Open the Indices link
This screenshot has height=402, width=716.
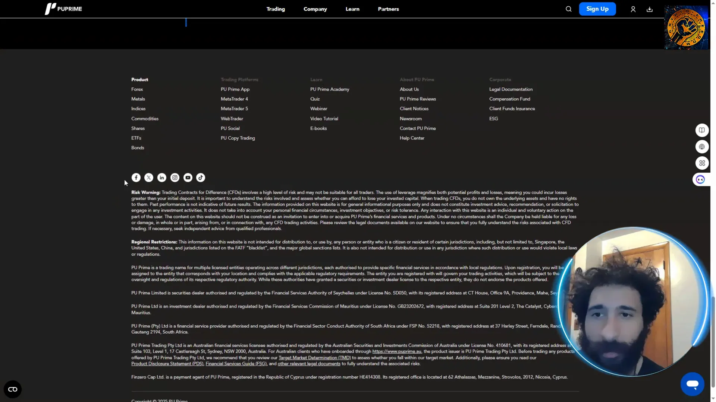click(x=138, y=109)
